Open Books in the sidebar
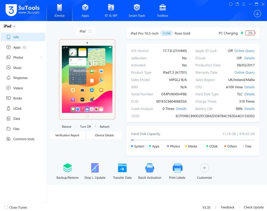267x211 pixels. [23, 98]
